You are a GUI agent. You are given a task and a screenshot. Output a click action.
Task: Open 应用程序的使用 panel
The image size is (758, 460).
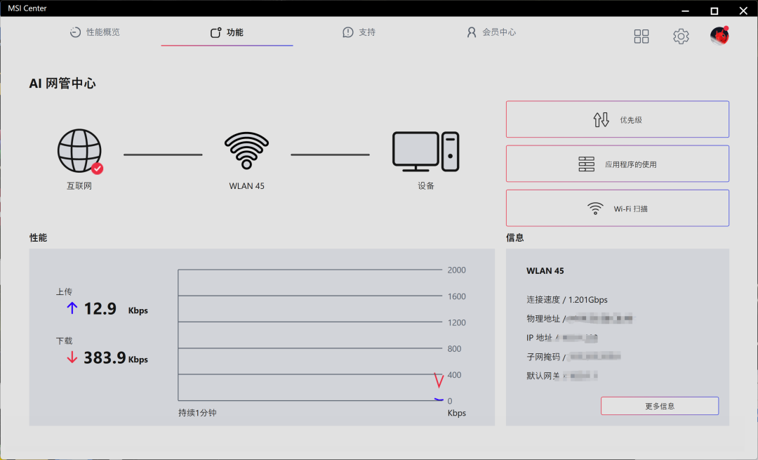tap(618, 164)
